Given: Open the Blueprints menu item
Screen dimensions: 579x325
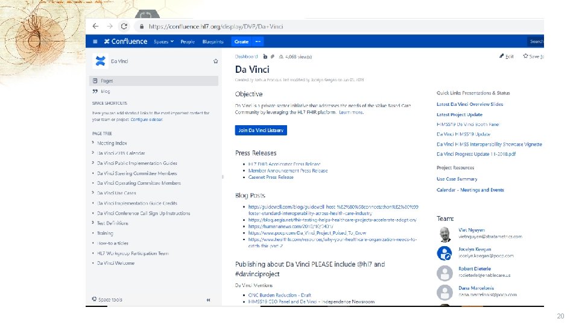Looking at the screenshot, I should coord(213,42).
